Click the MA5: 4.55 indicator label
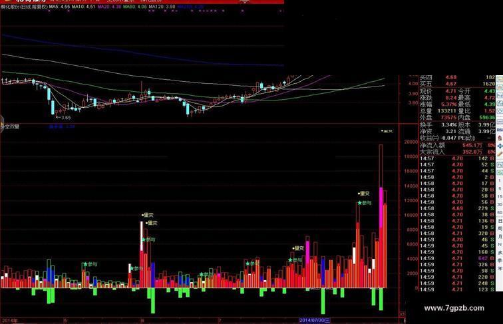This screenshot has height=324, width=503. click(59, 7)
